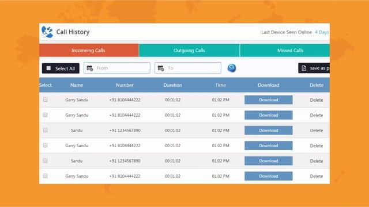Delete the last row call entry

tap(317, 177)
